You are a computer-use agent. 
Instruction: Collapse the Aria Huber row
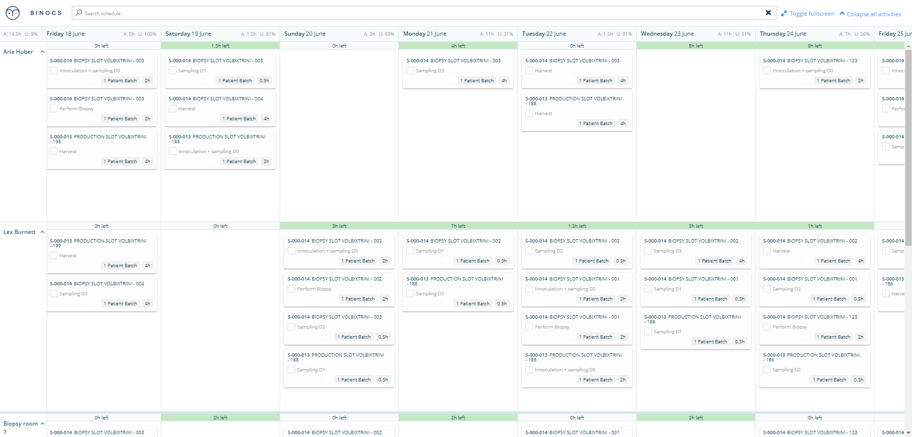[x=42, y=52]
